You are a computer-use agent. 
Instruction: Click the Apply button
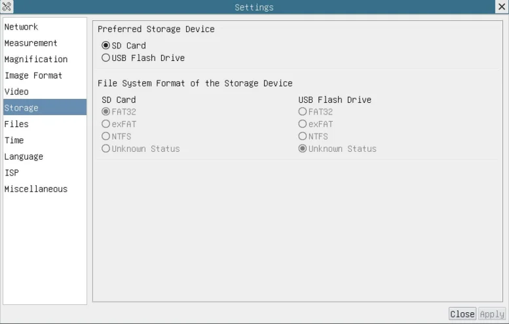click(492, 314)
